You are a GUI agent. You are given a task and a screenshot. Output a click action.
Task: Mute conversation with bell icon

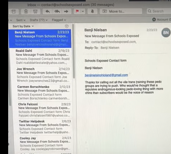tap(92, 12)
